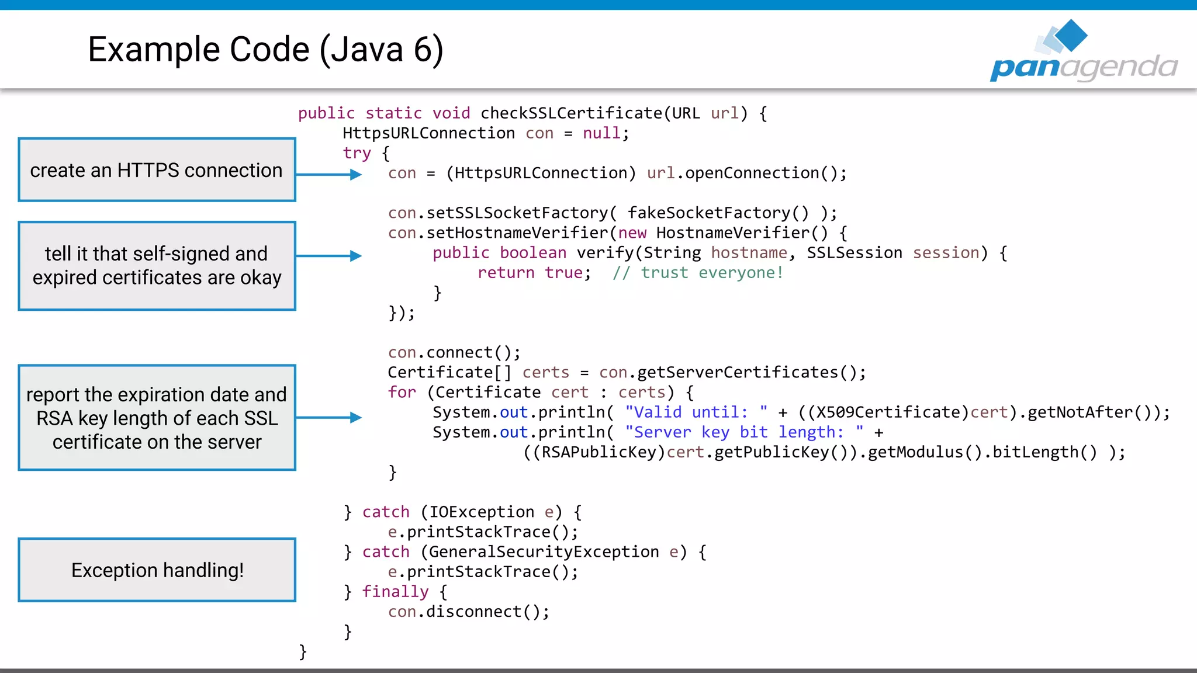Select the 'self-signed and expired certificates' box
The height and width of the screenshot is (673, 1197).
point(157,266)
